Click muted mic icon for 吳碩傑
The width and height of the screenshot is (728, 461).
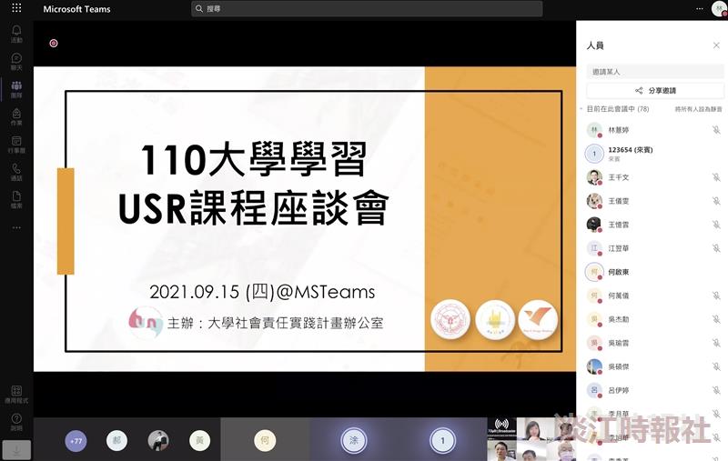[x=716, y=366]
